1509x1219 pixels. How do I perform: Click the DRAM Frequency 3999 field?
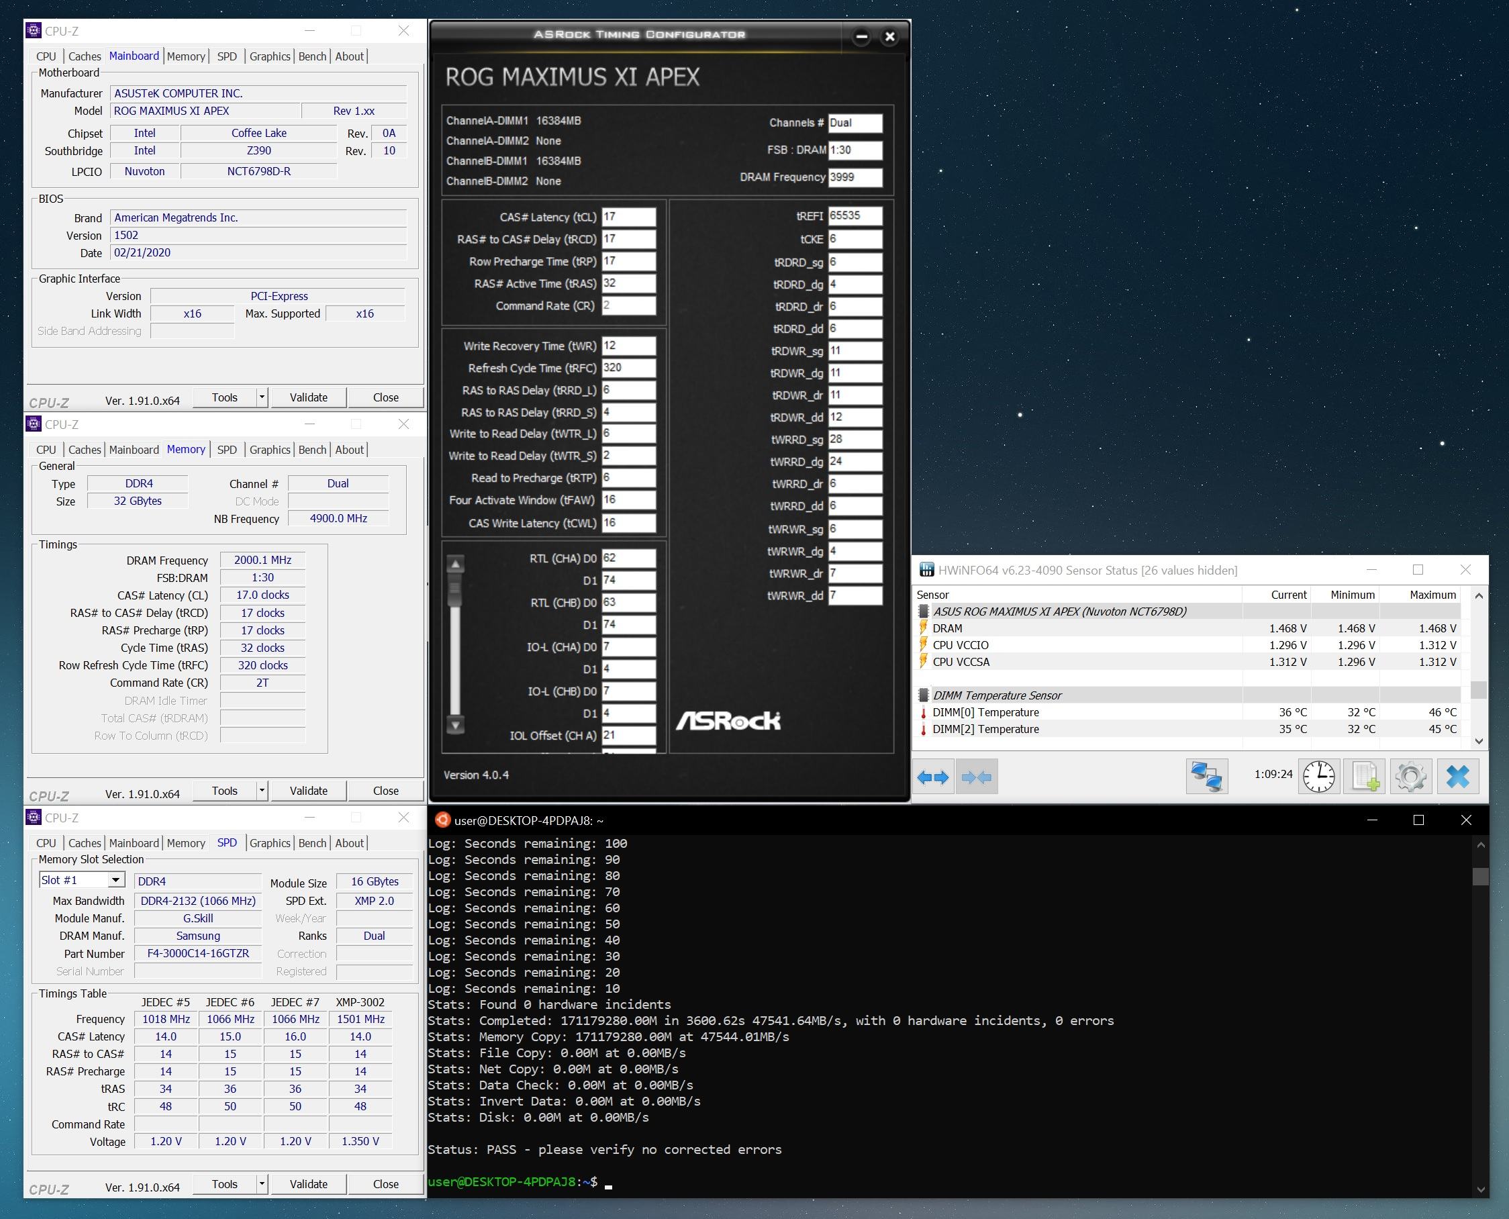[855, 177]
